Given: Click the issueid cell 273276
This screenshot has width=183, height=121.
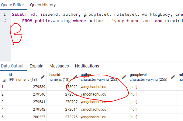Looking at the screenshot, I should (63, 117).
